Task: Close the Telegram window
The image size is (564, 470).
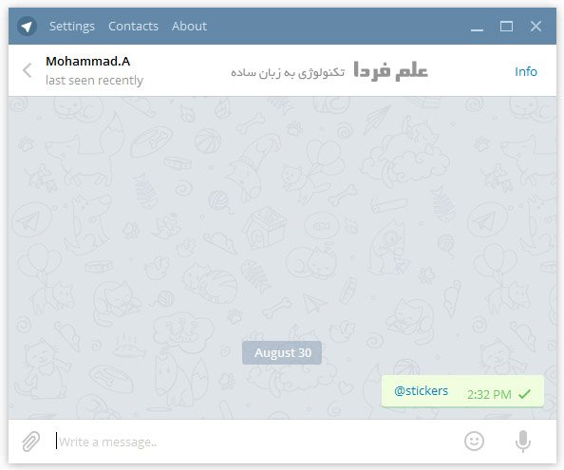Action: click(536, 27)
